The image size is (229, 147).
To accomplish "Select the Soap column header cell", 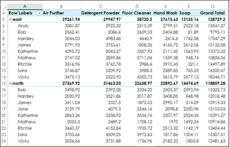I will coord(189,13).
